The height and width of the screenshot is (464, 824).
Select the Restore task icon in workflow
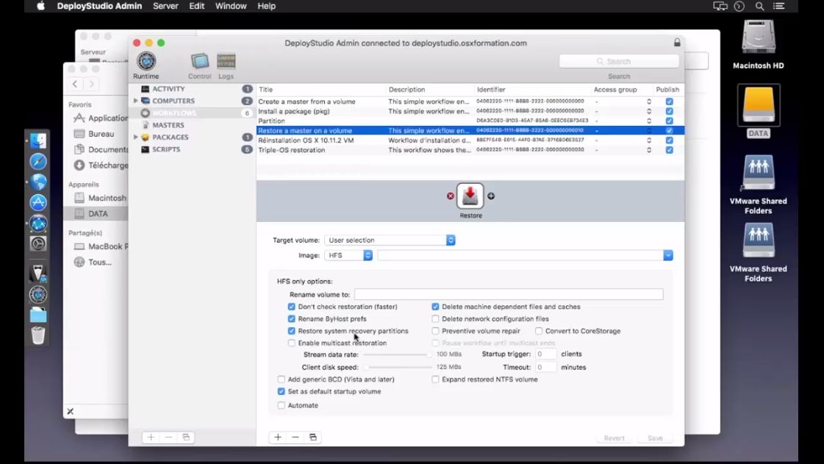470,196
